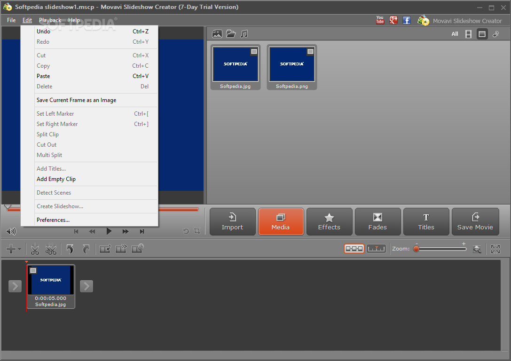Click the rewind button
Image resolution: width=511 pixels, height=361 pixels.
pos(92,231)
